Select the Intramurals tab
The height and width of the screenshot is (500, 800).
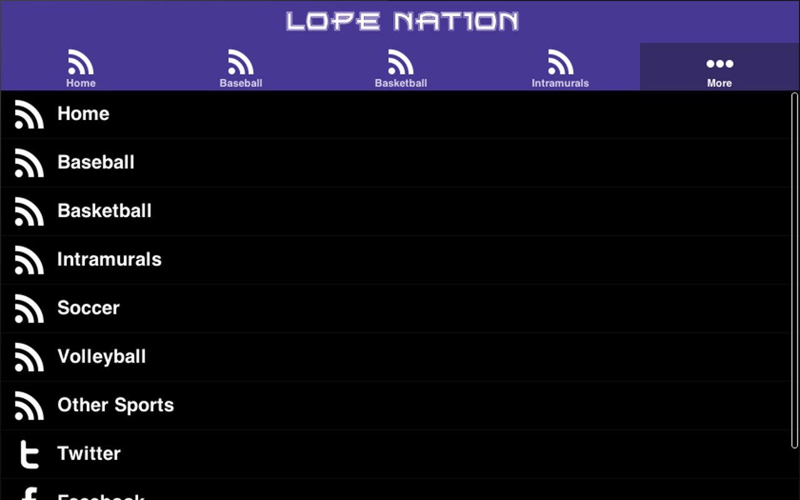point(561,66)
